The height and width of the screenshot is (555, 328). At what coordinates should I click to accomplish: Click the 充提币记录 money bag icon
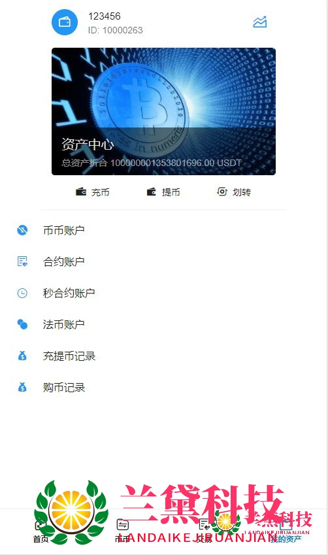coord(22,356)
